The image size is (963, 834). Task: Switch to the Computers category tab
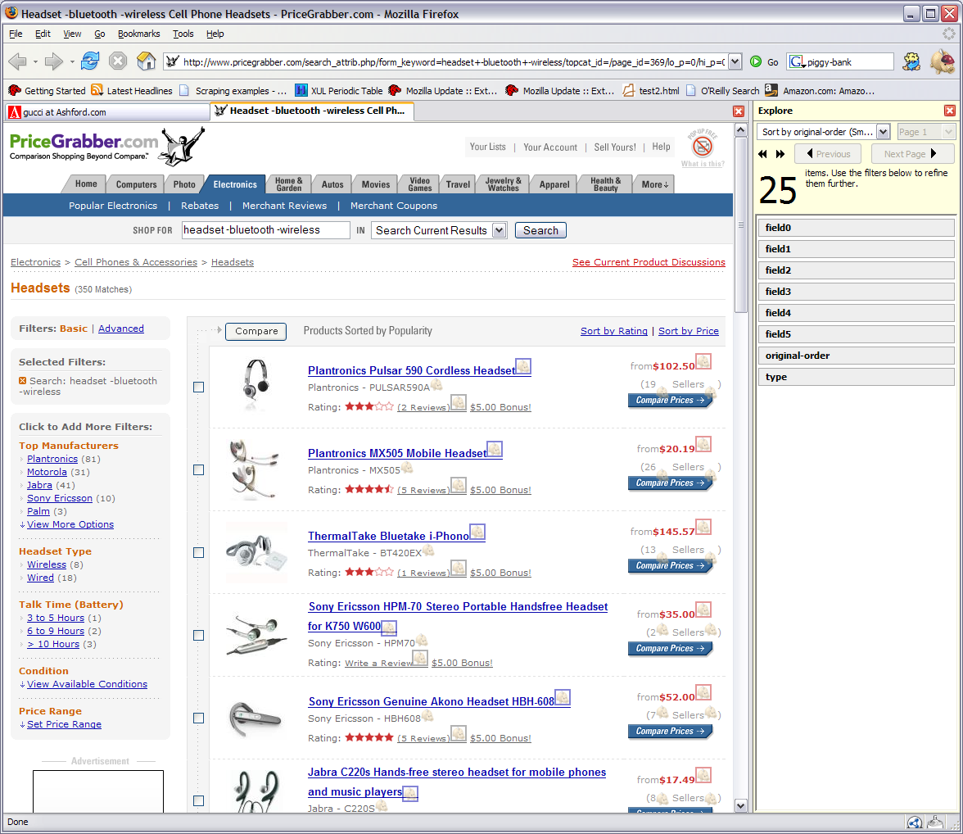136,184
